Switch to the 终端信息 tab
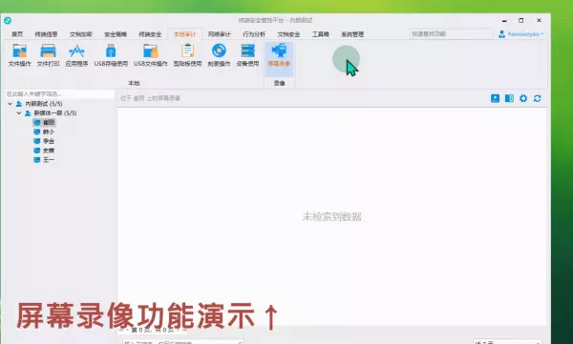The width and height of the screenshot is (573, 344). [46, 34]
